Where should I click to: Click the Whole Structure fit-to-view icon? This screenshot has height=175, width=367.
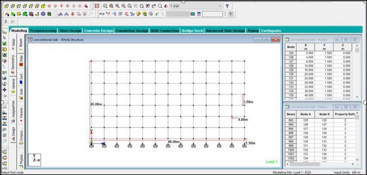point(97,6)
